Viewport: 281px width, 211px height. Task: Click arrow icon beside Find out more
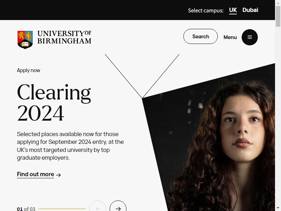58,175
